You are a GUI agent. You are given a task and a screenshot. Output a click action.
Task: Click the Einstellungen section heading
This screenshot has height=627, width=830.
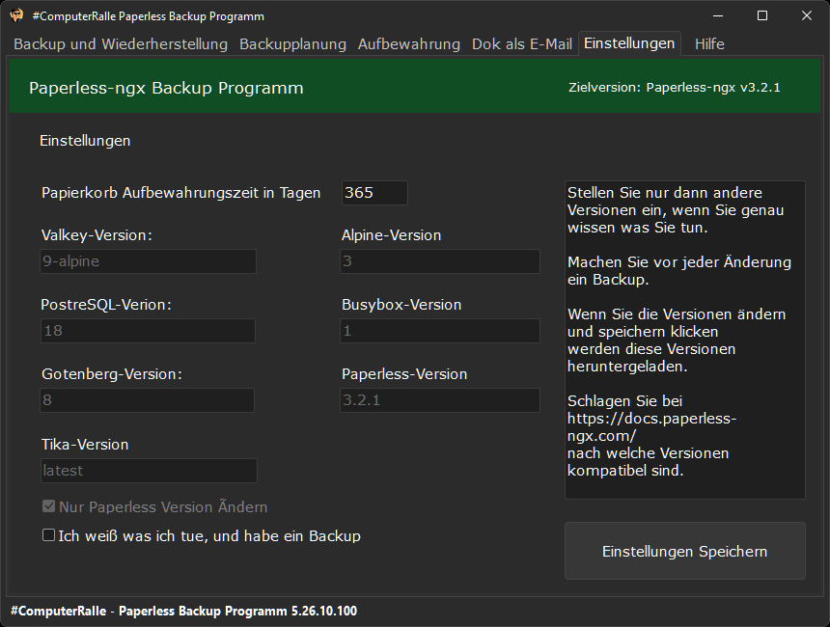pyautogui.click(x=85, y=141)
